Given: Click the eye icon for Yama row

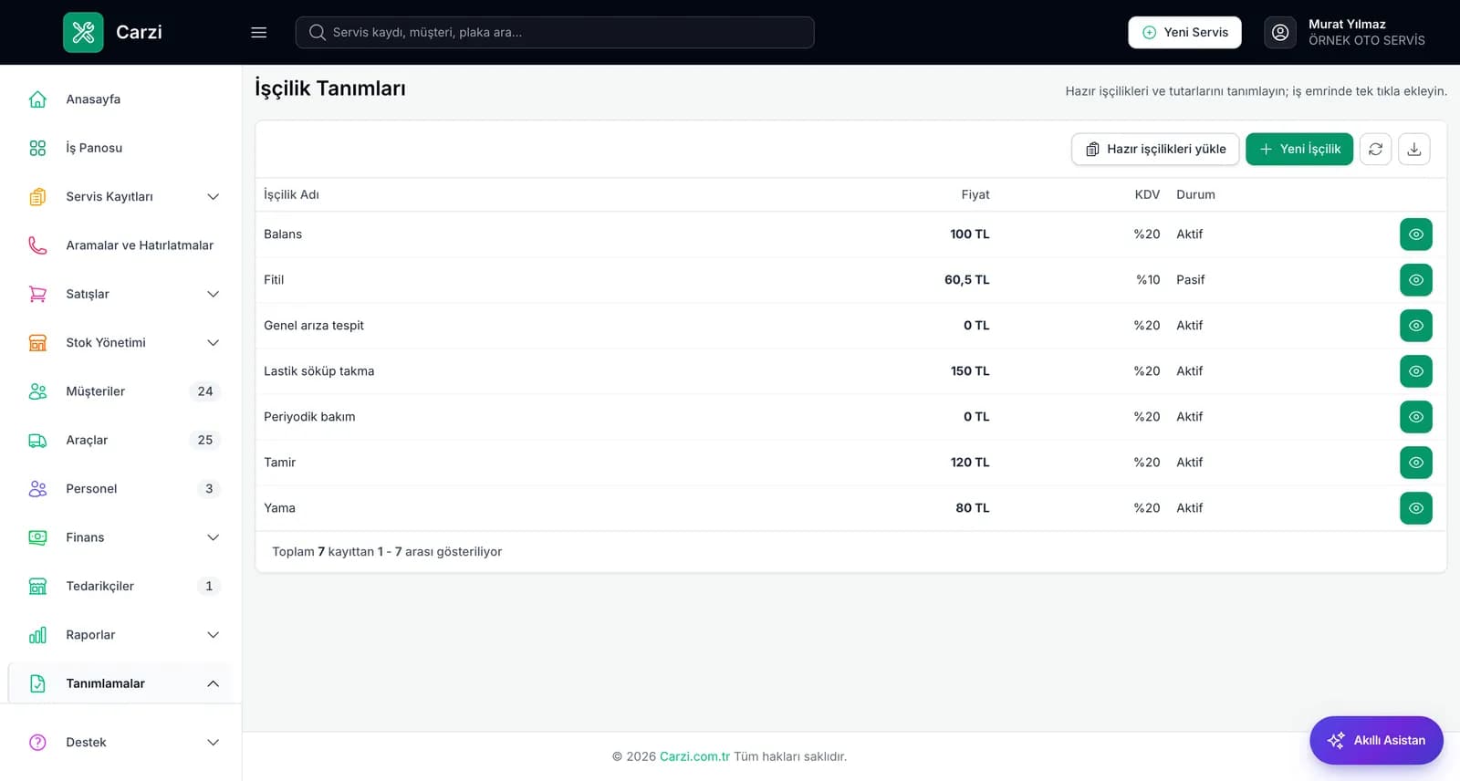Looking at the screenshot, I should click(x=1415, y=508).
